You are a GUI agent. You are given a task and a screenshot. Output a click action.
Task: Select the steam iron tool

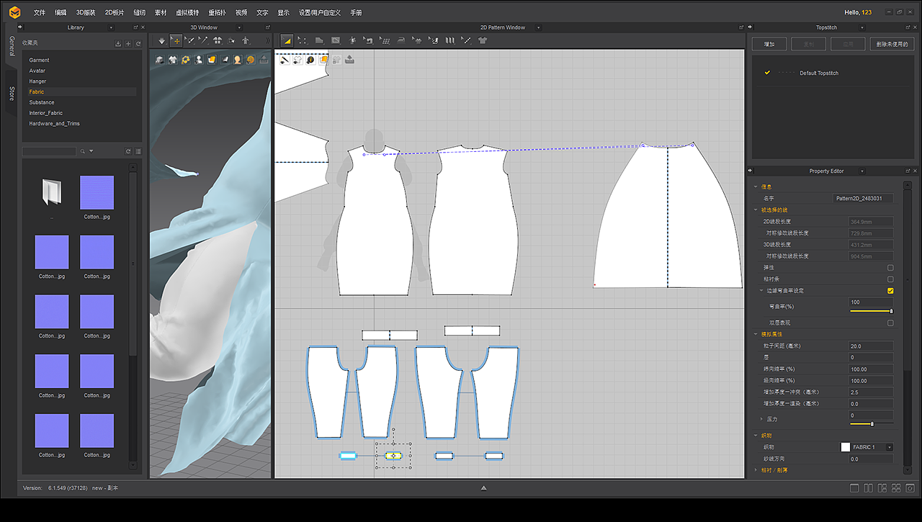click(401, 41)
